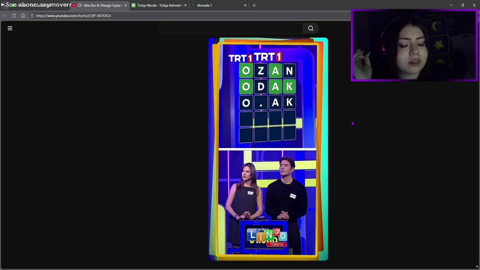
Task: Select the youtube.com/shorts URL in address bar
Action: coord(73,16)
